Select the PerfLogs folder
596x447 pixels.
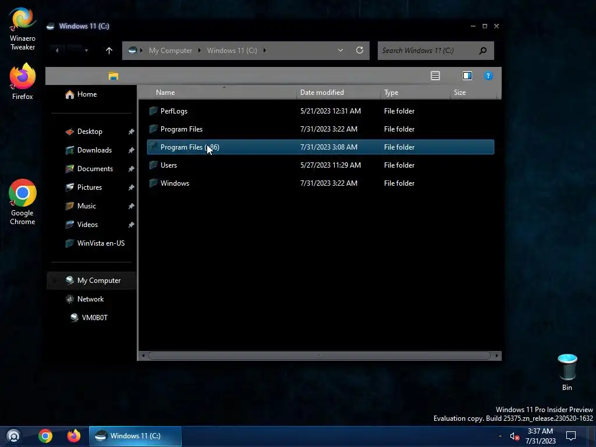point(321,111)
